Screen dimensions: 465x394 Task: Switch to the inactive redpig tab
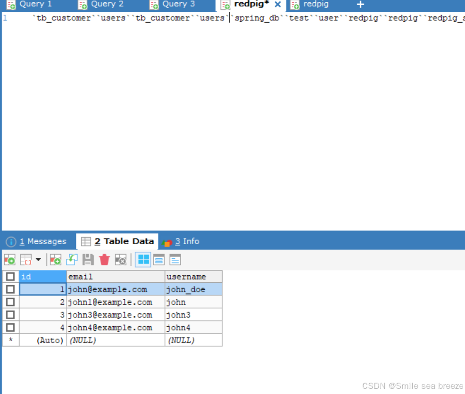[316, 4]
